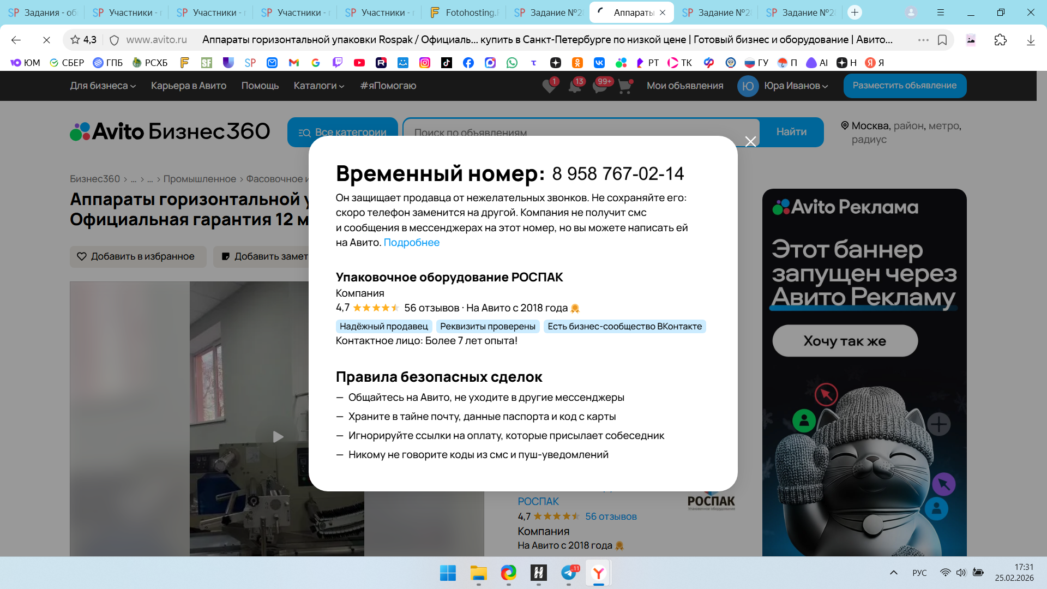Viewport: 1047px width, 589px height.
Task: Open WhatsApp bookmark in bookmarks bar
Action: point(512,63)
